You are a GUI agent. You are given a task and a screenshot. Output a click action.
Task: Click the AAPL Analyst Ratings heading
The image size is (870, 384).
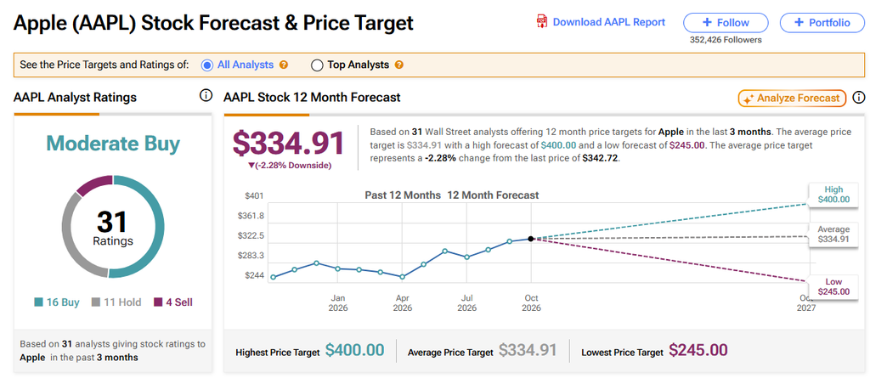pos(75,97)
